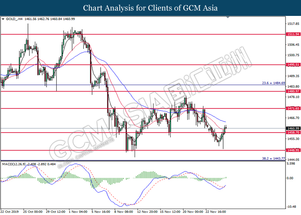The image size is (301, 215).
Task: Click the 22 Oct 2019 date label
Action: click(x=9, y=212)
